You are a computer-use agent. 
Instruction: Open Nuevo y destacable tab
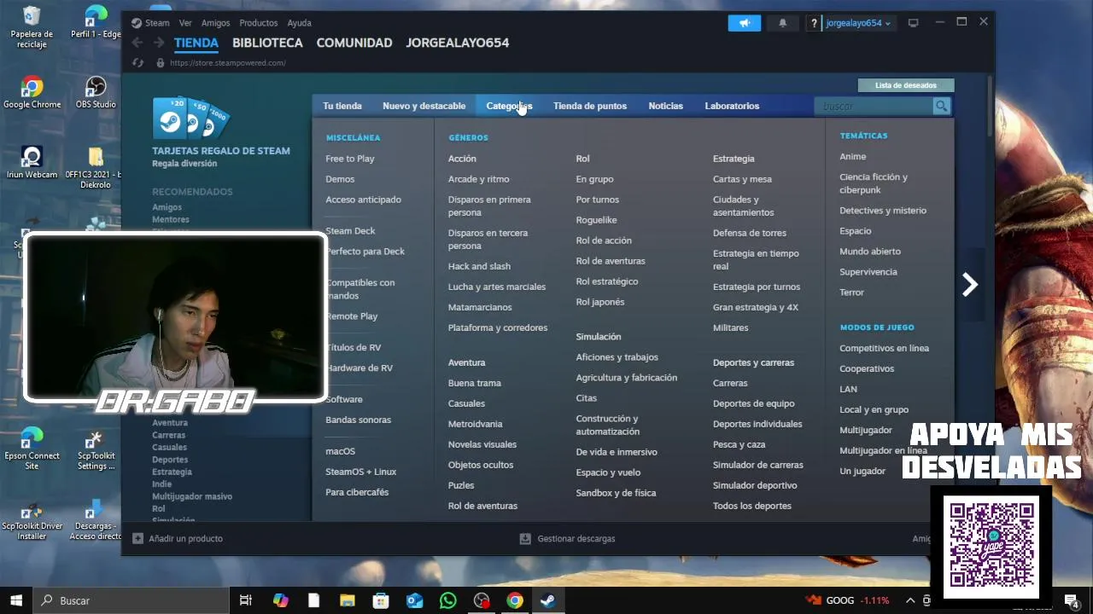[424, 106]
